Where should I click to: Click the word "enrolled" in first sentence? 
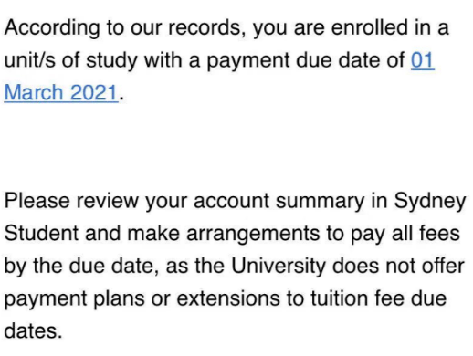click(370, 27)
